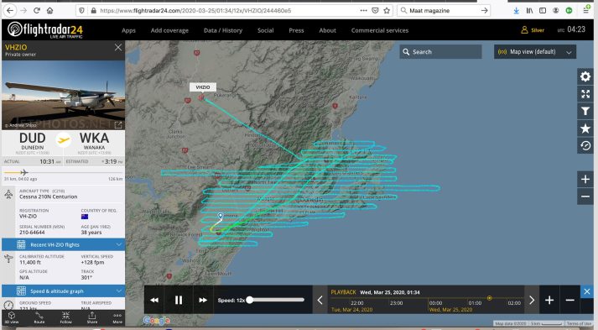Open the map filter funnel icon

[585, 111]
